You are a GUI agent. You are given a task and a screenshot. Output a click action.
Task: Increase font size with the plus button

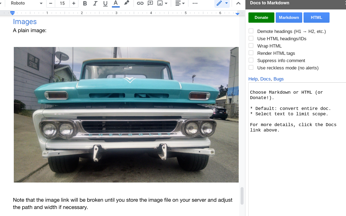pyautogui.click(x=74, y=3)
